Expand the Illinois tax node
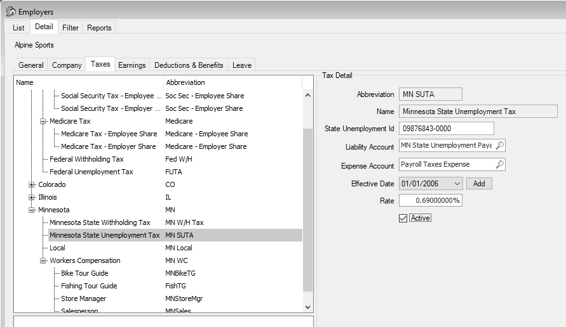Viewport: 566px width, 327px height. tap(32, 197)
